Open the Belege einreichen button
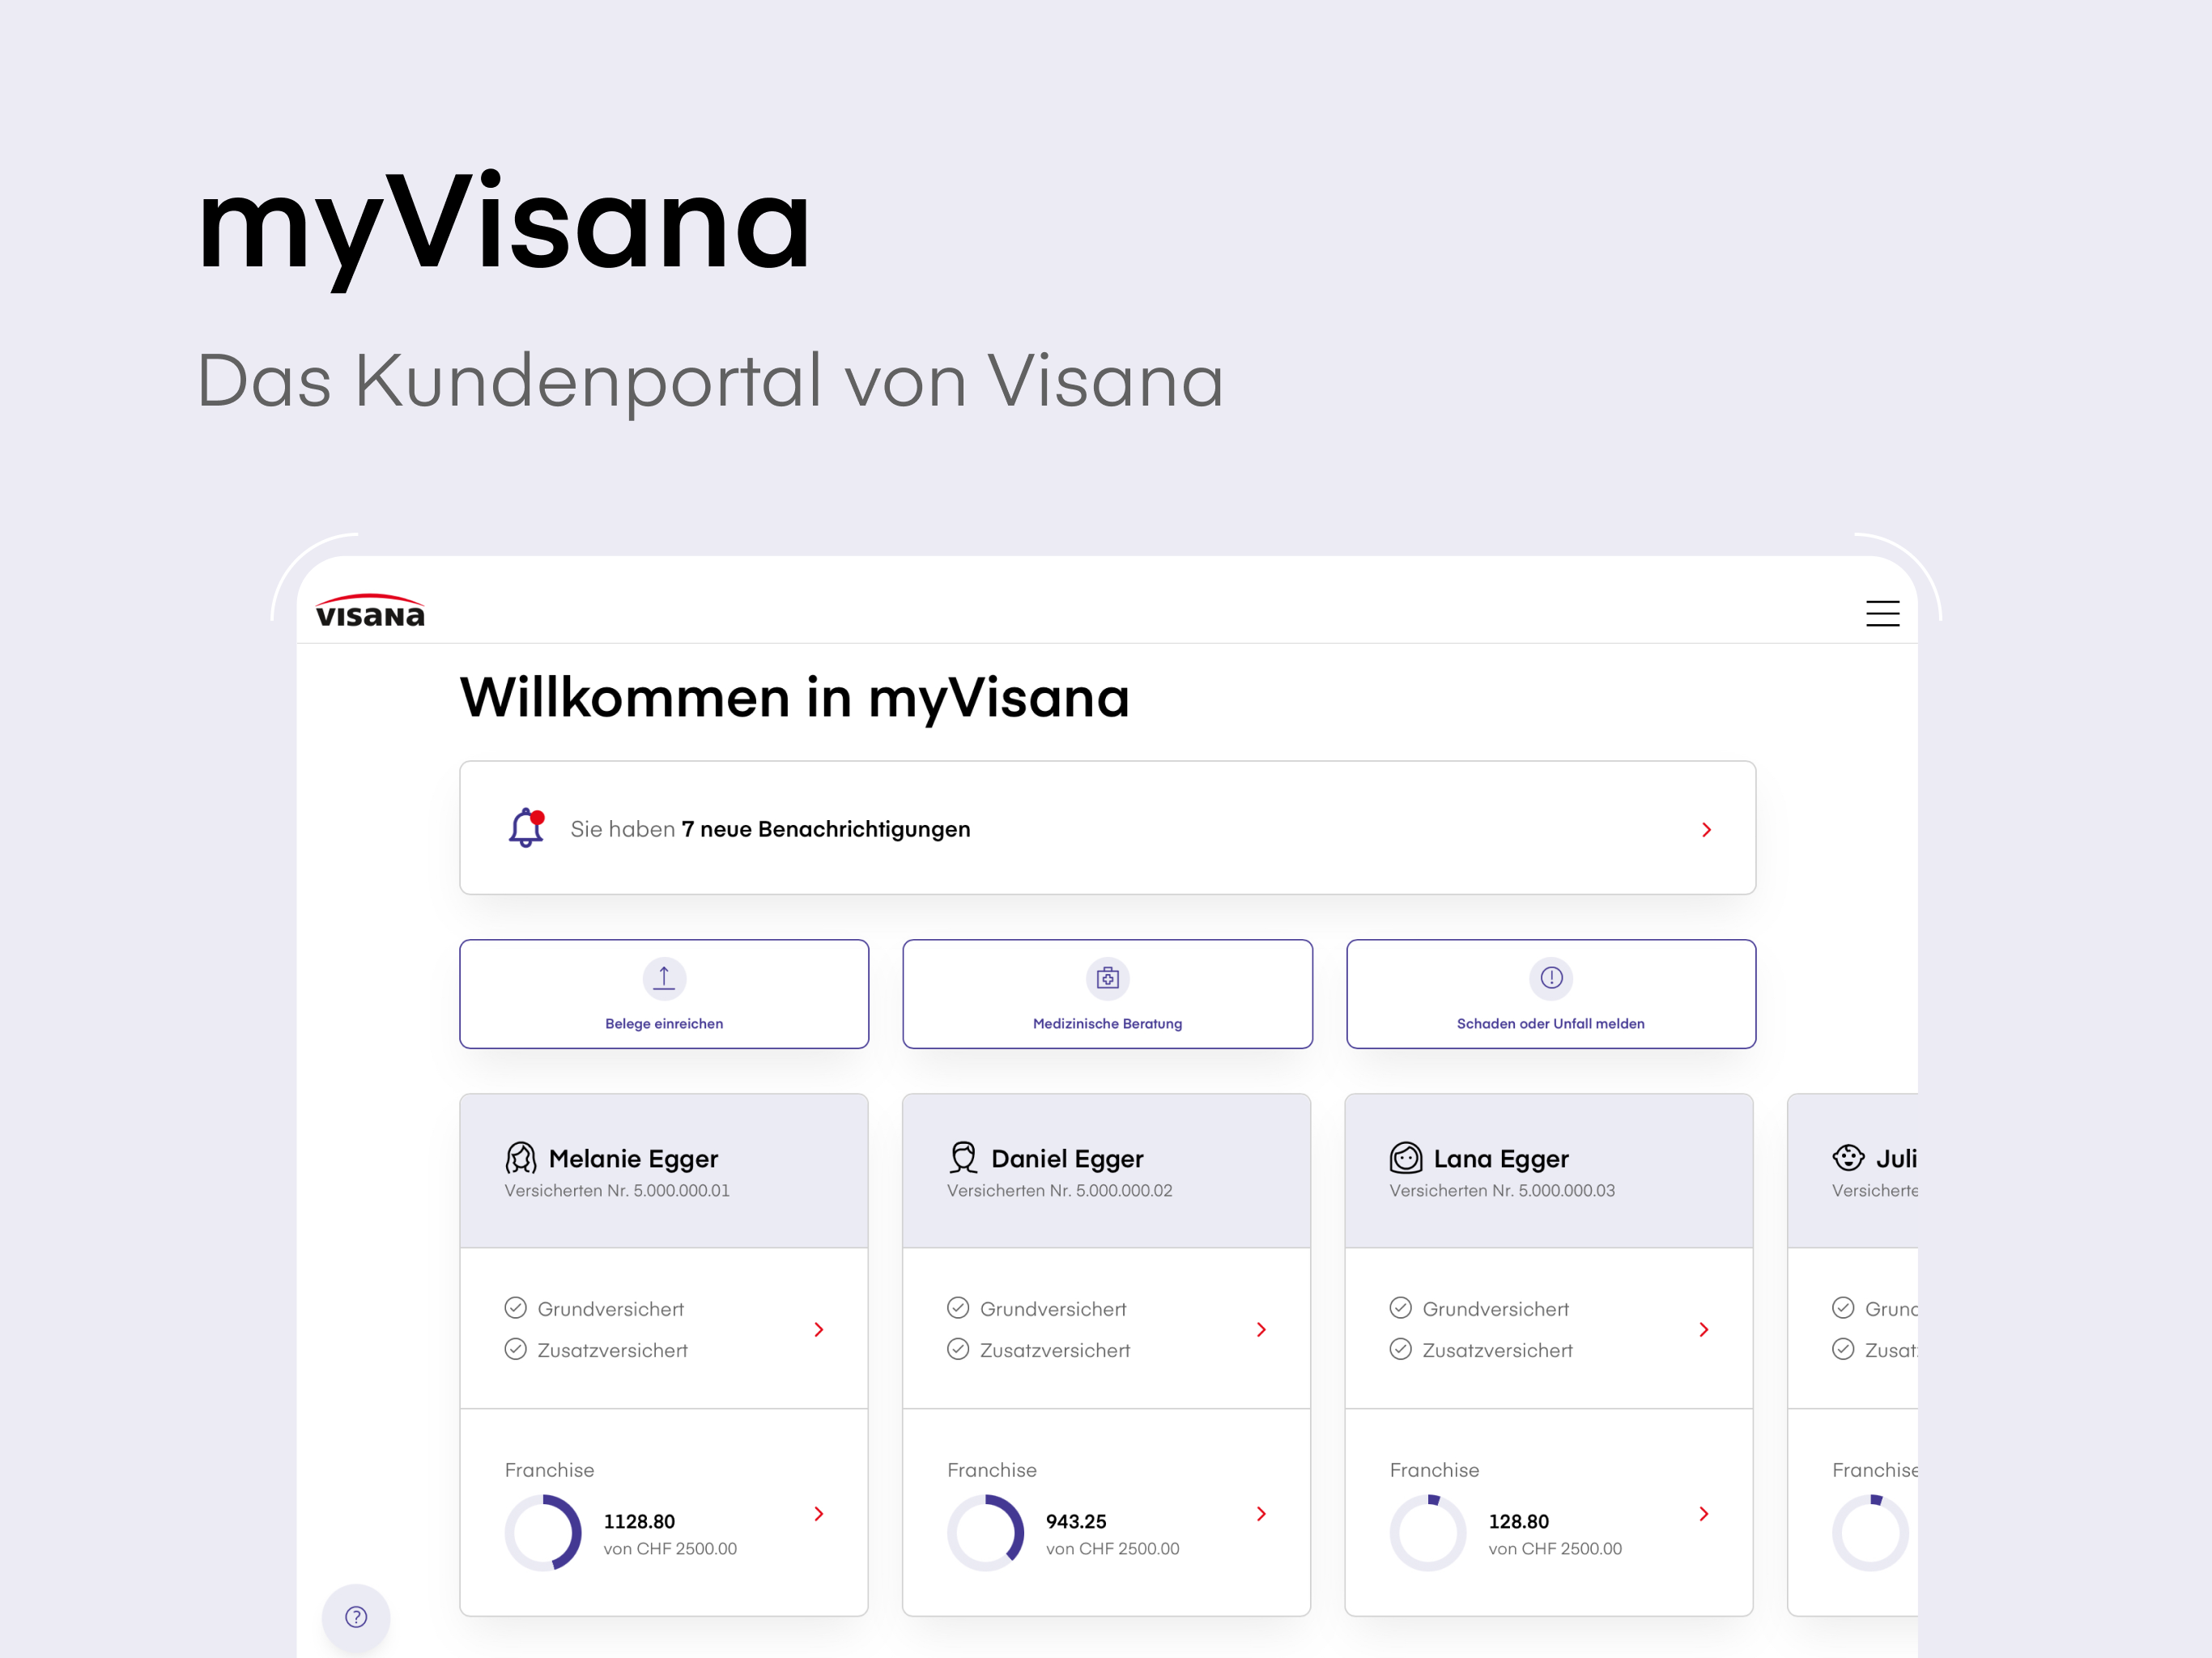Screen dimensions: 2212x1658 [x=664, y=993]
